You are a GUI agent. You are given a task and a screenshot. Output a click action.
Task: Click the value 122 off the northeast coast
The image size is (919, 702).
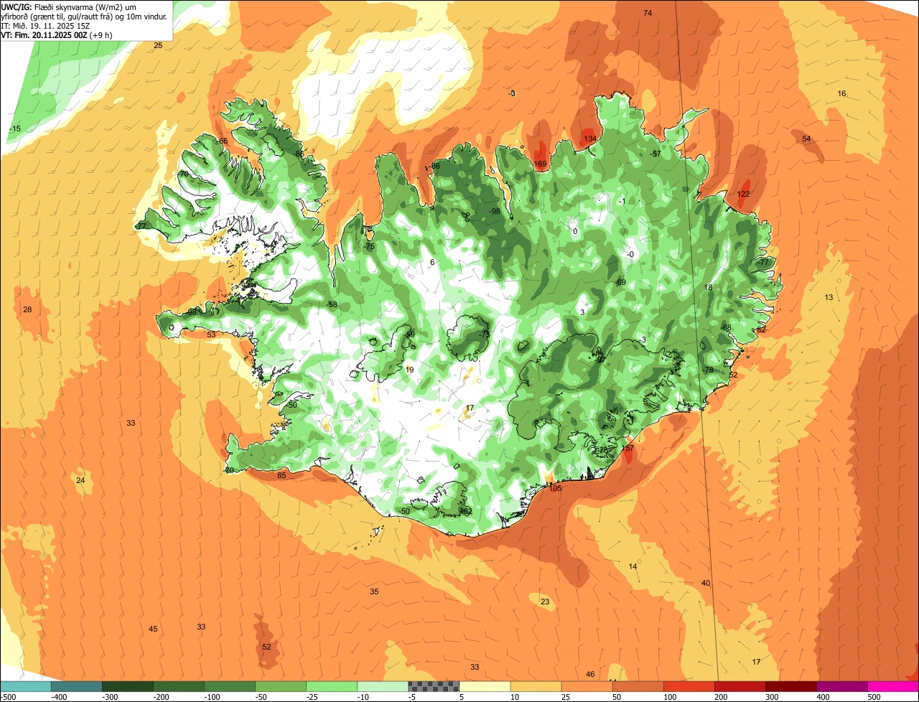pyautogui.click(x=744, y=195)
